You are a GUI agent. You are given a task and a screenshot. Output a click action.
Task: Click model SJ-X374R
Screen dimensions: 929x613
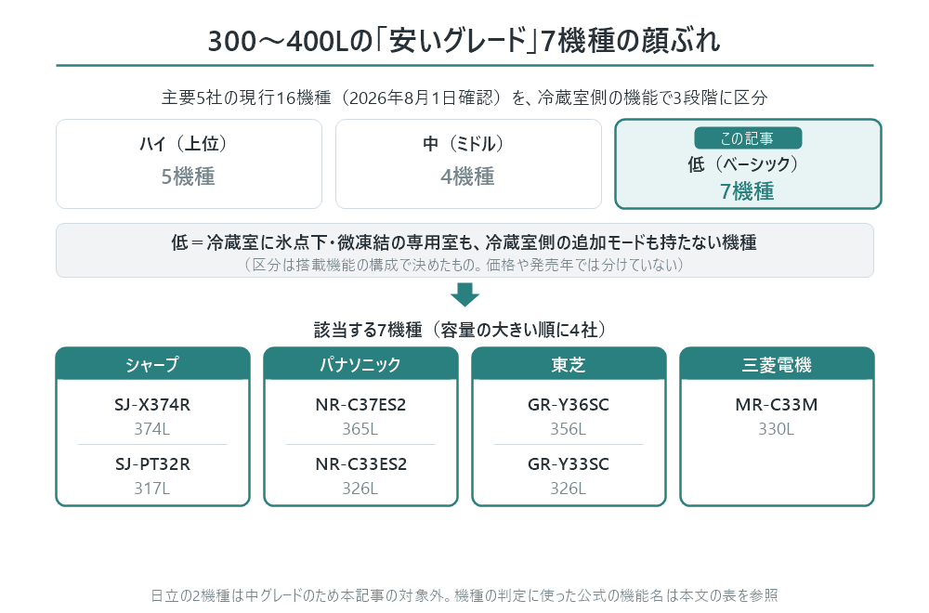point(152,405)
